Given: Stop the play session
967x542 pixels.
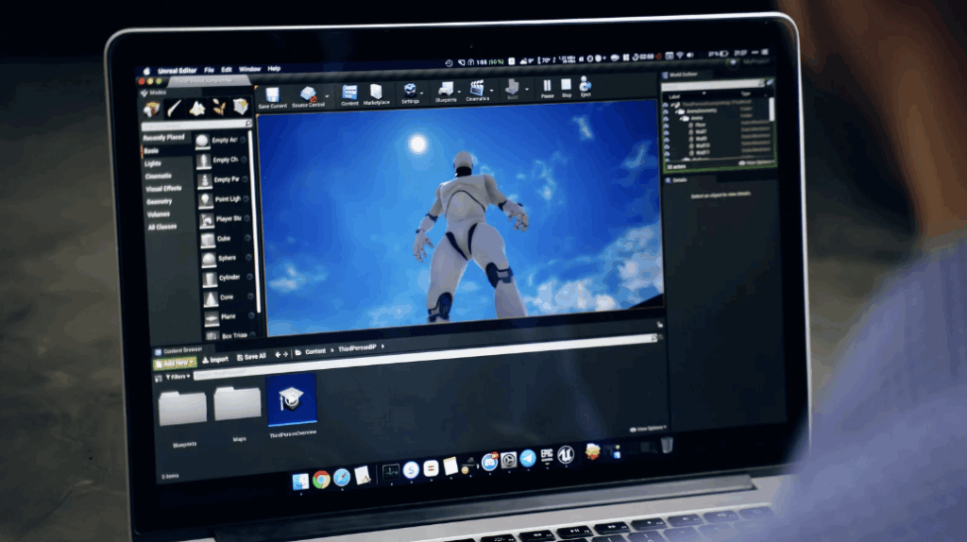Looking at the screenshot, I should (x=567, y=87).
